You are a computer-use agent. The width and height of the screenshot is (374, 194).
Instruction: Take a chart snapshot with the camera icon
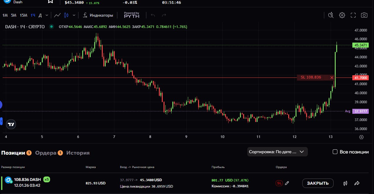[364, 15]
